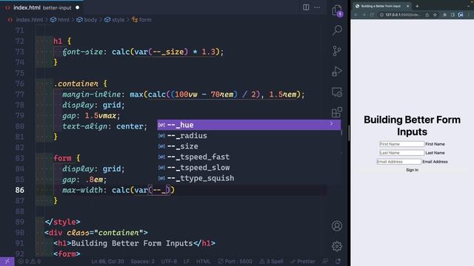Click line number 86 in the gutter
Screen dimensions: 474x266
pyautogui.click(x=20, y=190)
